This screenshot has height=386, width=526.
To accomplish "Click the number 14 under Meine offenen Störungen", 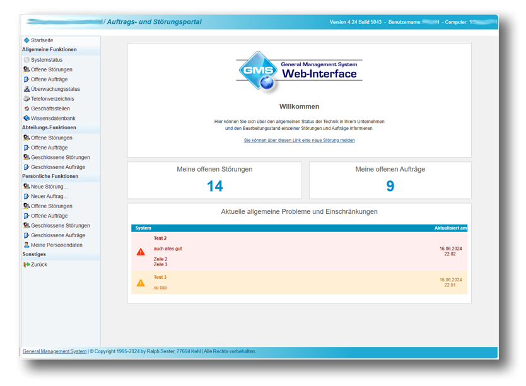I will point(214,186).
